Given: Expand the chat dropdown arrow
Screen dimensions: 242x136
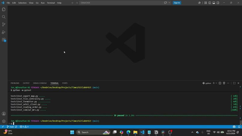Looking at the screenshot, I should (x=169, y=3).
